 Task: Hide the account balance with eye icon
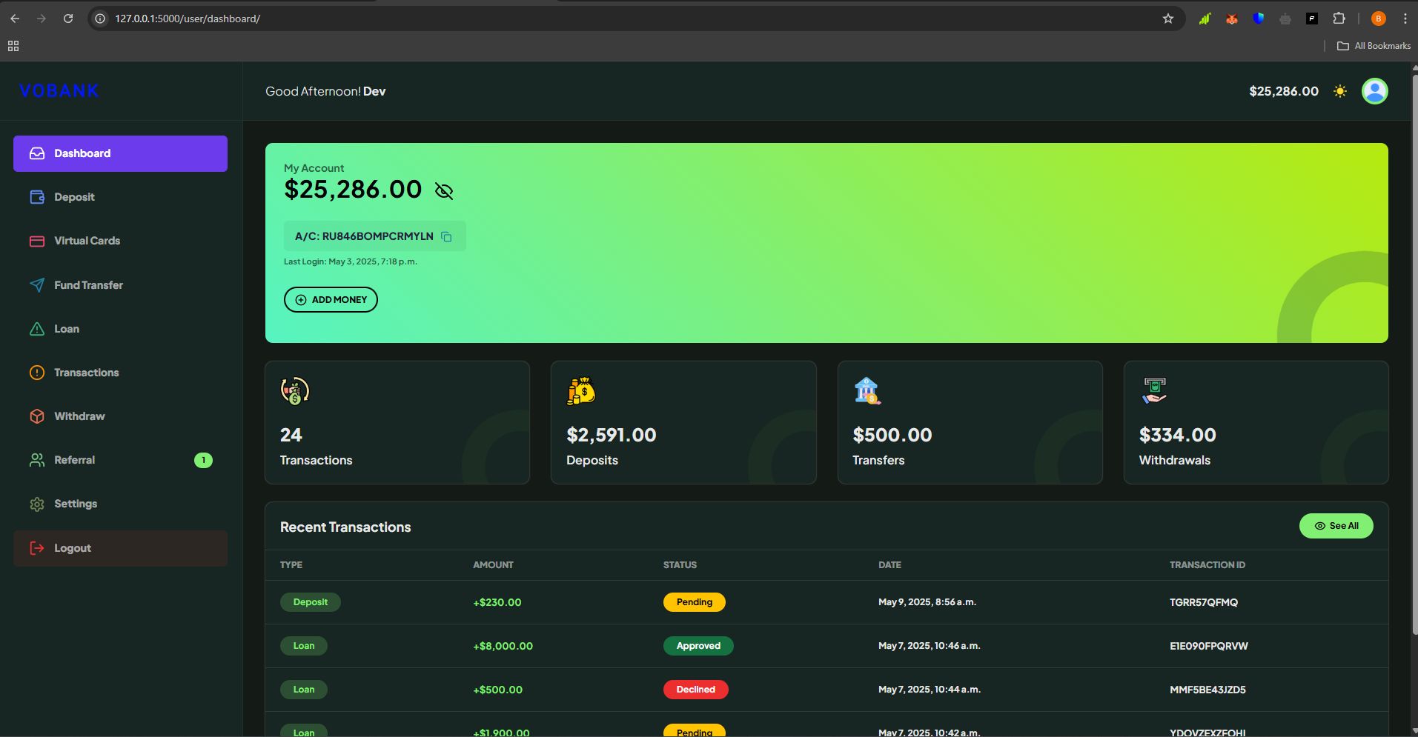tap(444, 191)
